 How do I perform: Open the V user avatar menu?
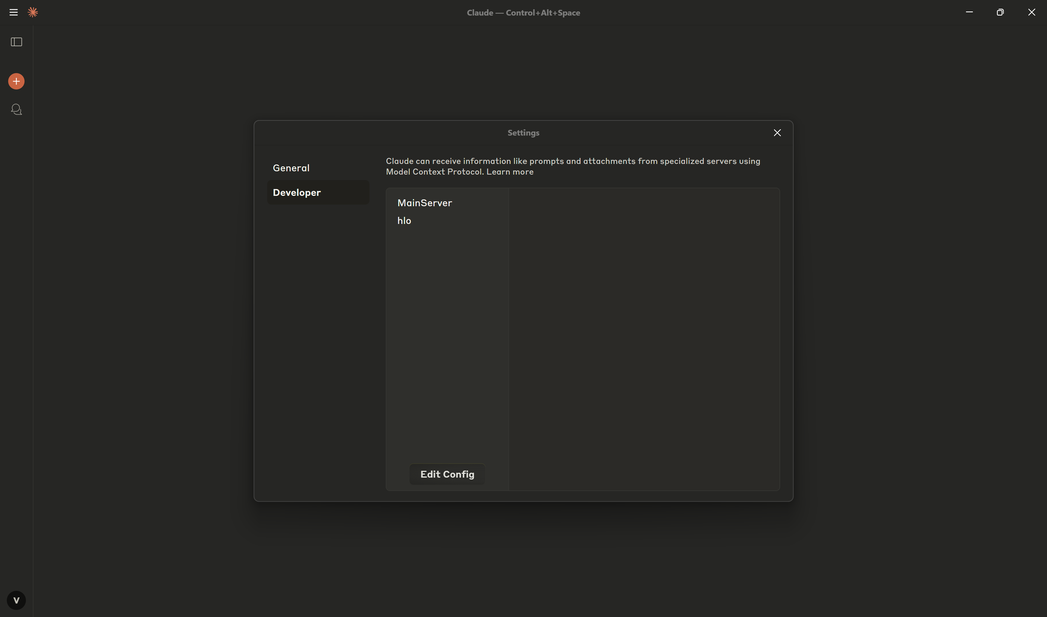pos(16,600)
